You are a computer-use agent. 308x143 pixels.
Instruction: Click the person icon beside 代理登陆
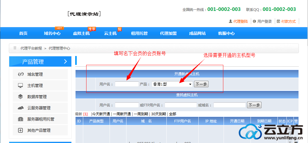(231, 21)
